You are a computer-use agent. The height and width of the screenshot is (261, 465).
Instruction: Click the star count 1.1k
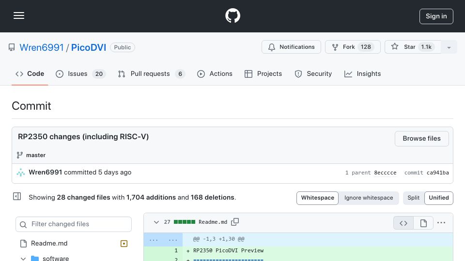pyautogui.click(x=426, y=47)
